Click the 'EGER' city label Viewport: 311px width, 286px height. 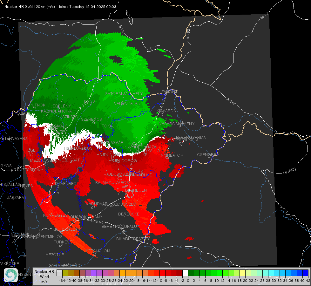[33, 150]
